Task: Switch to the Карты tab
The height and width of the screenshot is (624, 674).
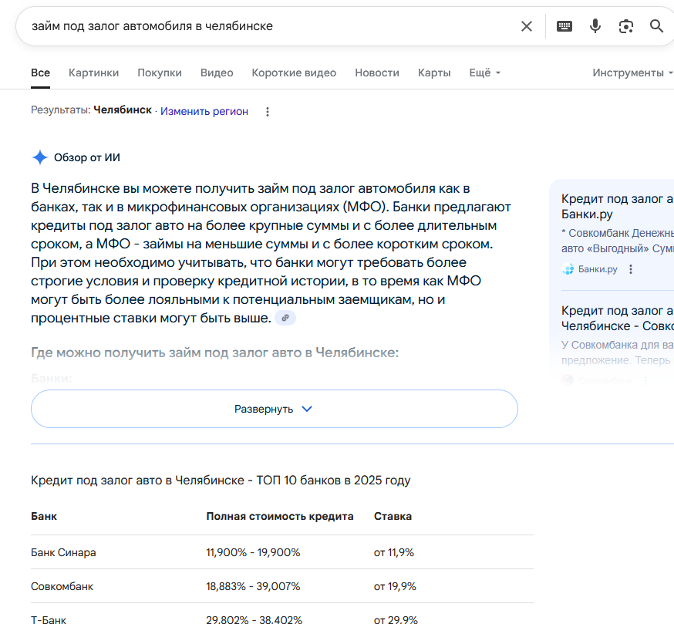Action: [x=434, y=73]
